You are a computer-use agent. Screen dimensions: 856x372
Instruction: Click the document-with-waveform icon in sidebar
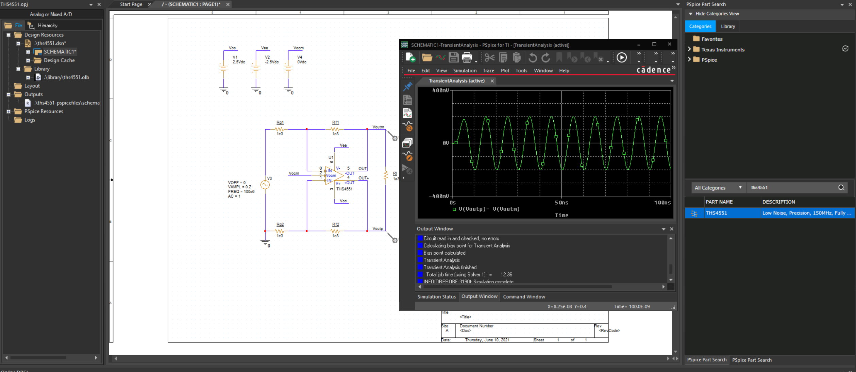point(407,113)
